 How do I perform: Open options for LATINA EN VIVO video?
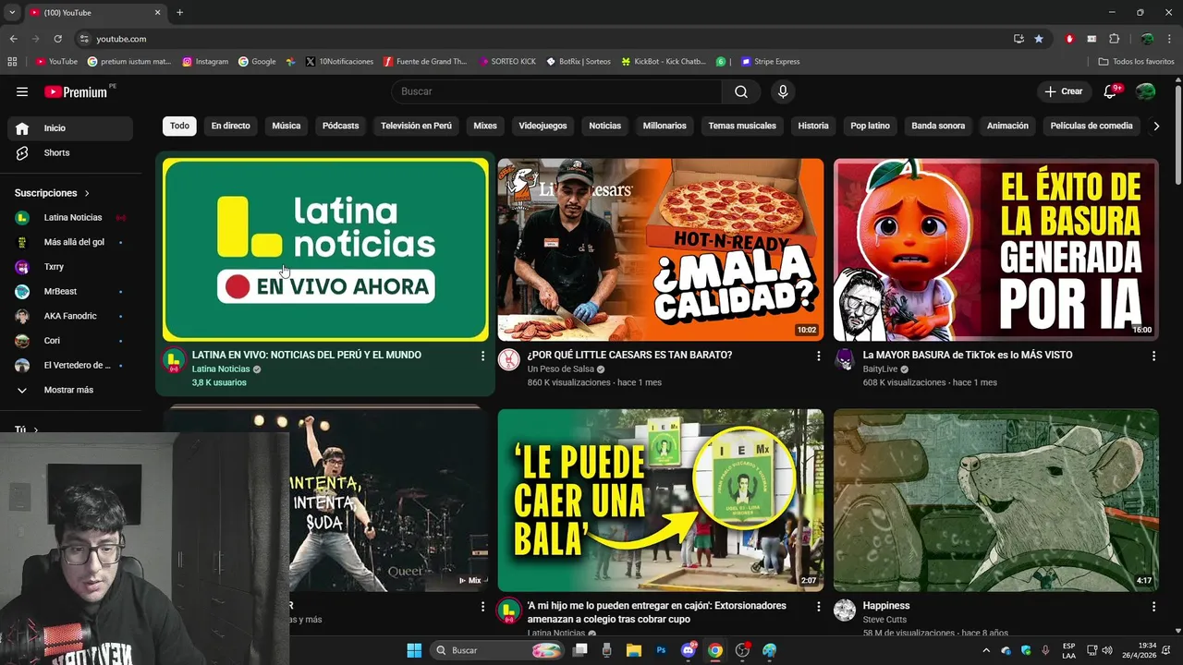click(482, 356)
